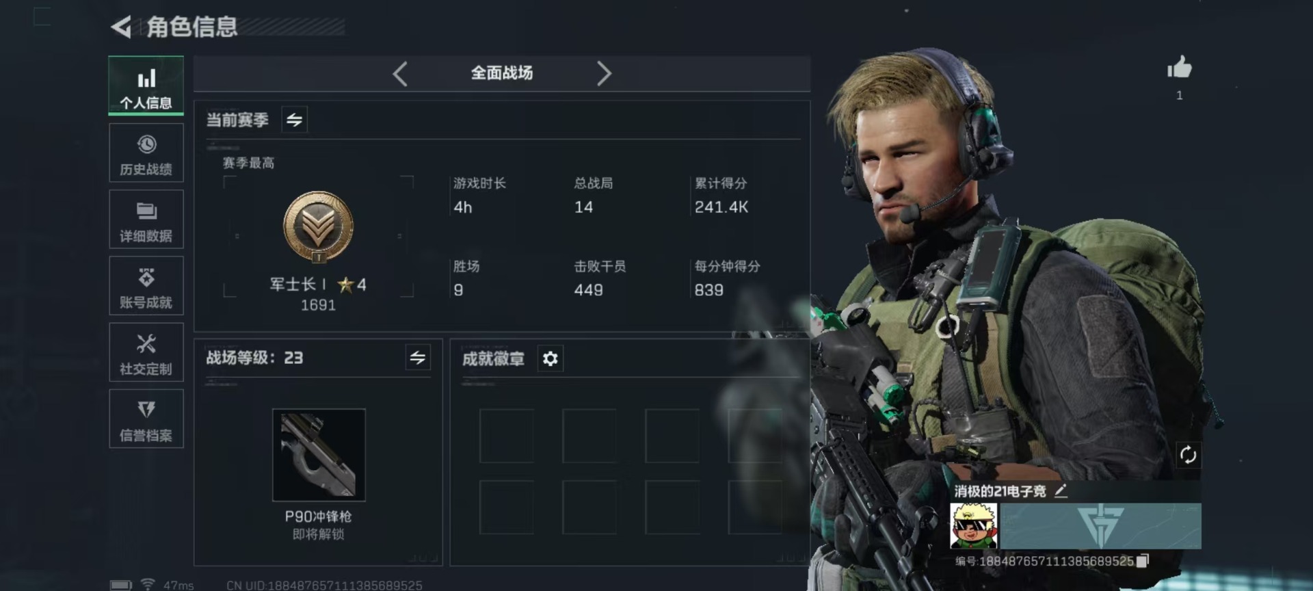The width and height of the screenshot is (1313, 591).
Task: Open the 社交定制 section
Action: tap(146, 352)
